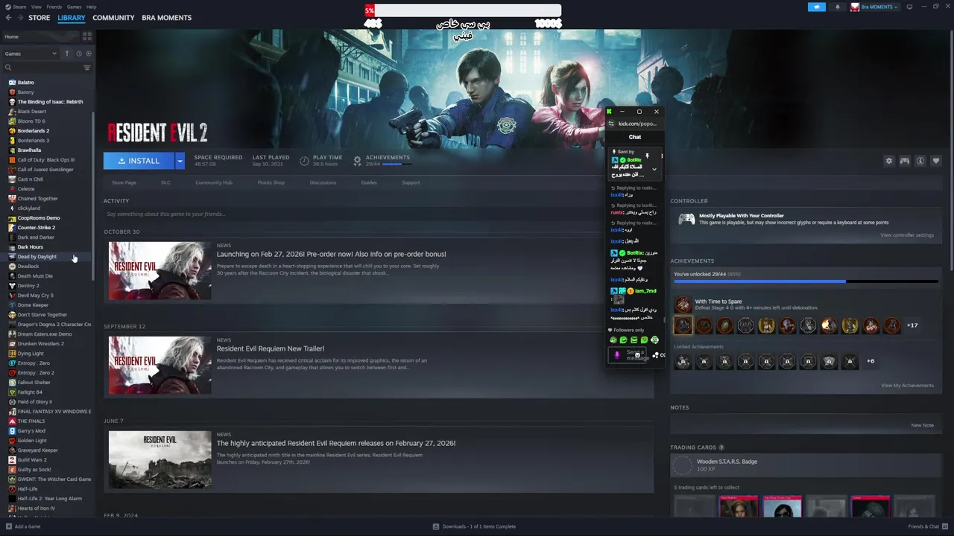
Task: Install Resident Evil 2
Action: pos(139,161)
